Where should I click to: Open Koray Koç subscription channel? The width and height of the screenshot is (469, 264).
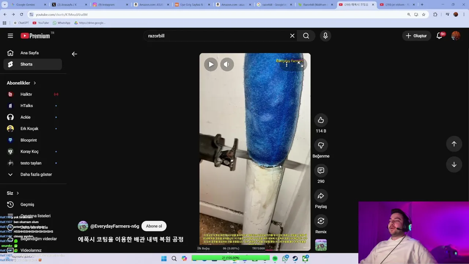tap(33, 151)
